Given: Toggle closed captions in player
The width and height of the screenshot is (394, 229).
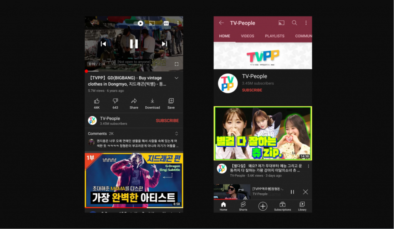Looking at the screenshot, I should [x=166, y=23].
